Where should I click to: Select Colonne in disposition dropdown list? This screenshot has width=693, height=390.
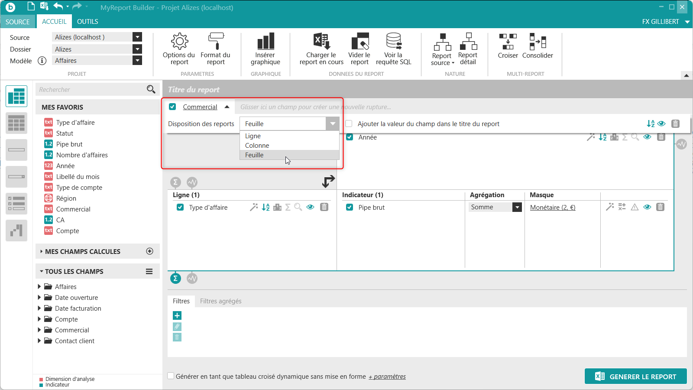point(257,146)
